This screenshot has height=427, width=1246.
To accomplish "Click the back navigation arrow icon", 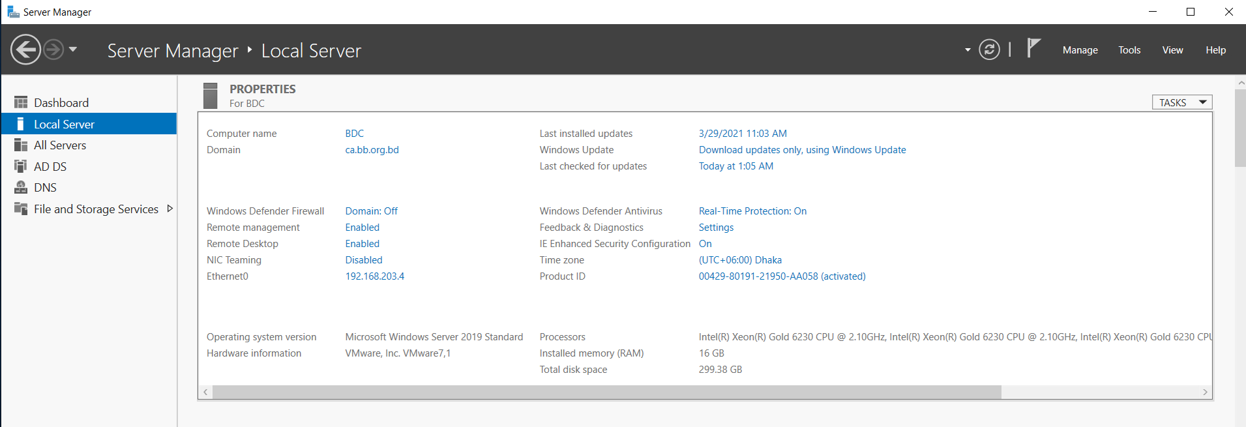I will 26,50.
